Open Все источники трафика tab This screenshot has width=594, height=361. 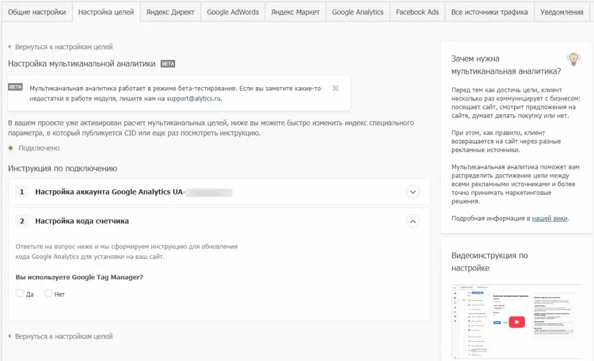click(490, 12)
